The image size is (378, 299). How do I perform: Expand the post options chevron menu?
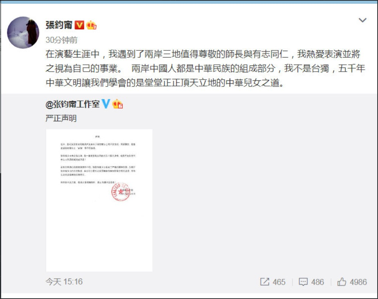click(x=362, y=20)
